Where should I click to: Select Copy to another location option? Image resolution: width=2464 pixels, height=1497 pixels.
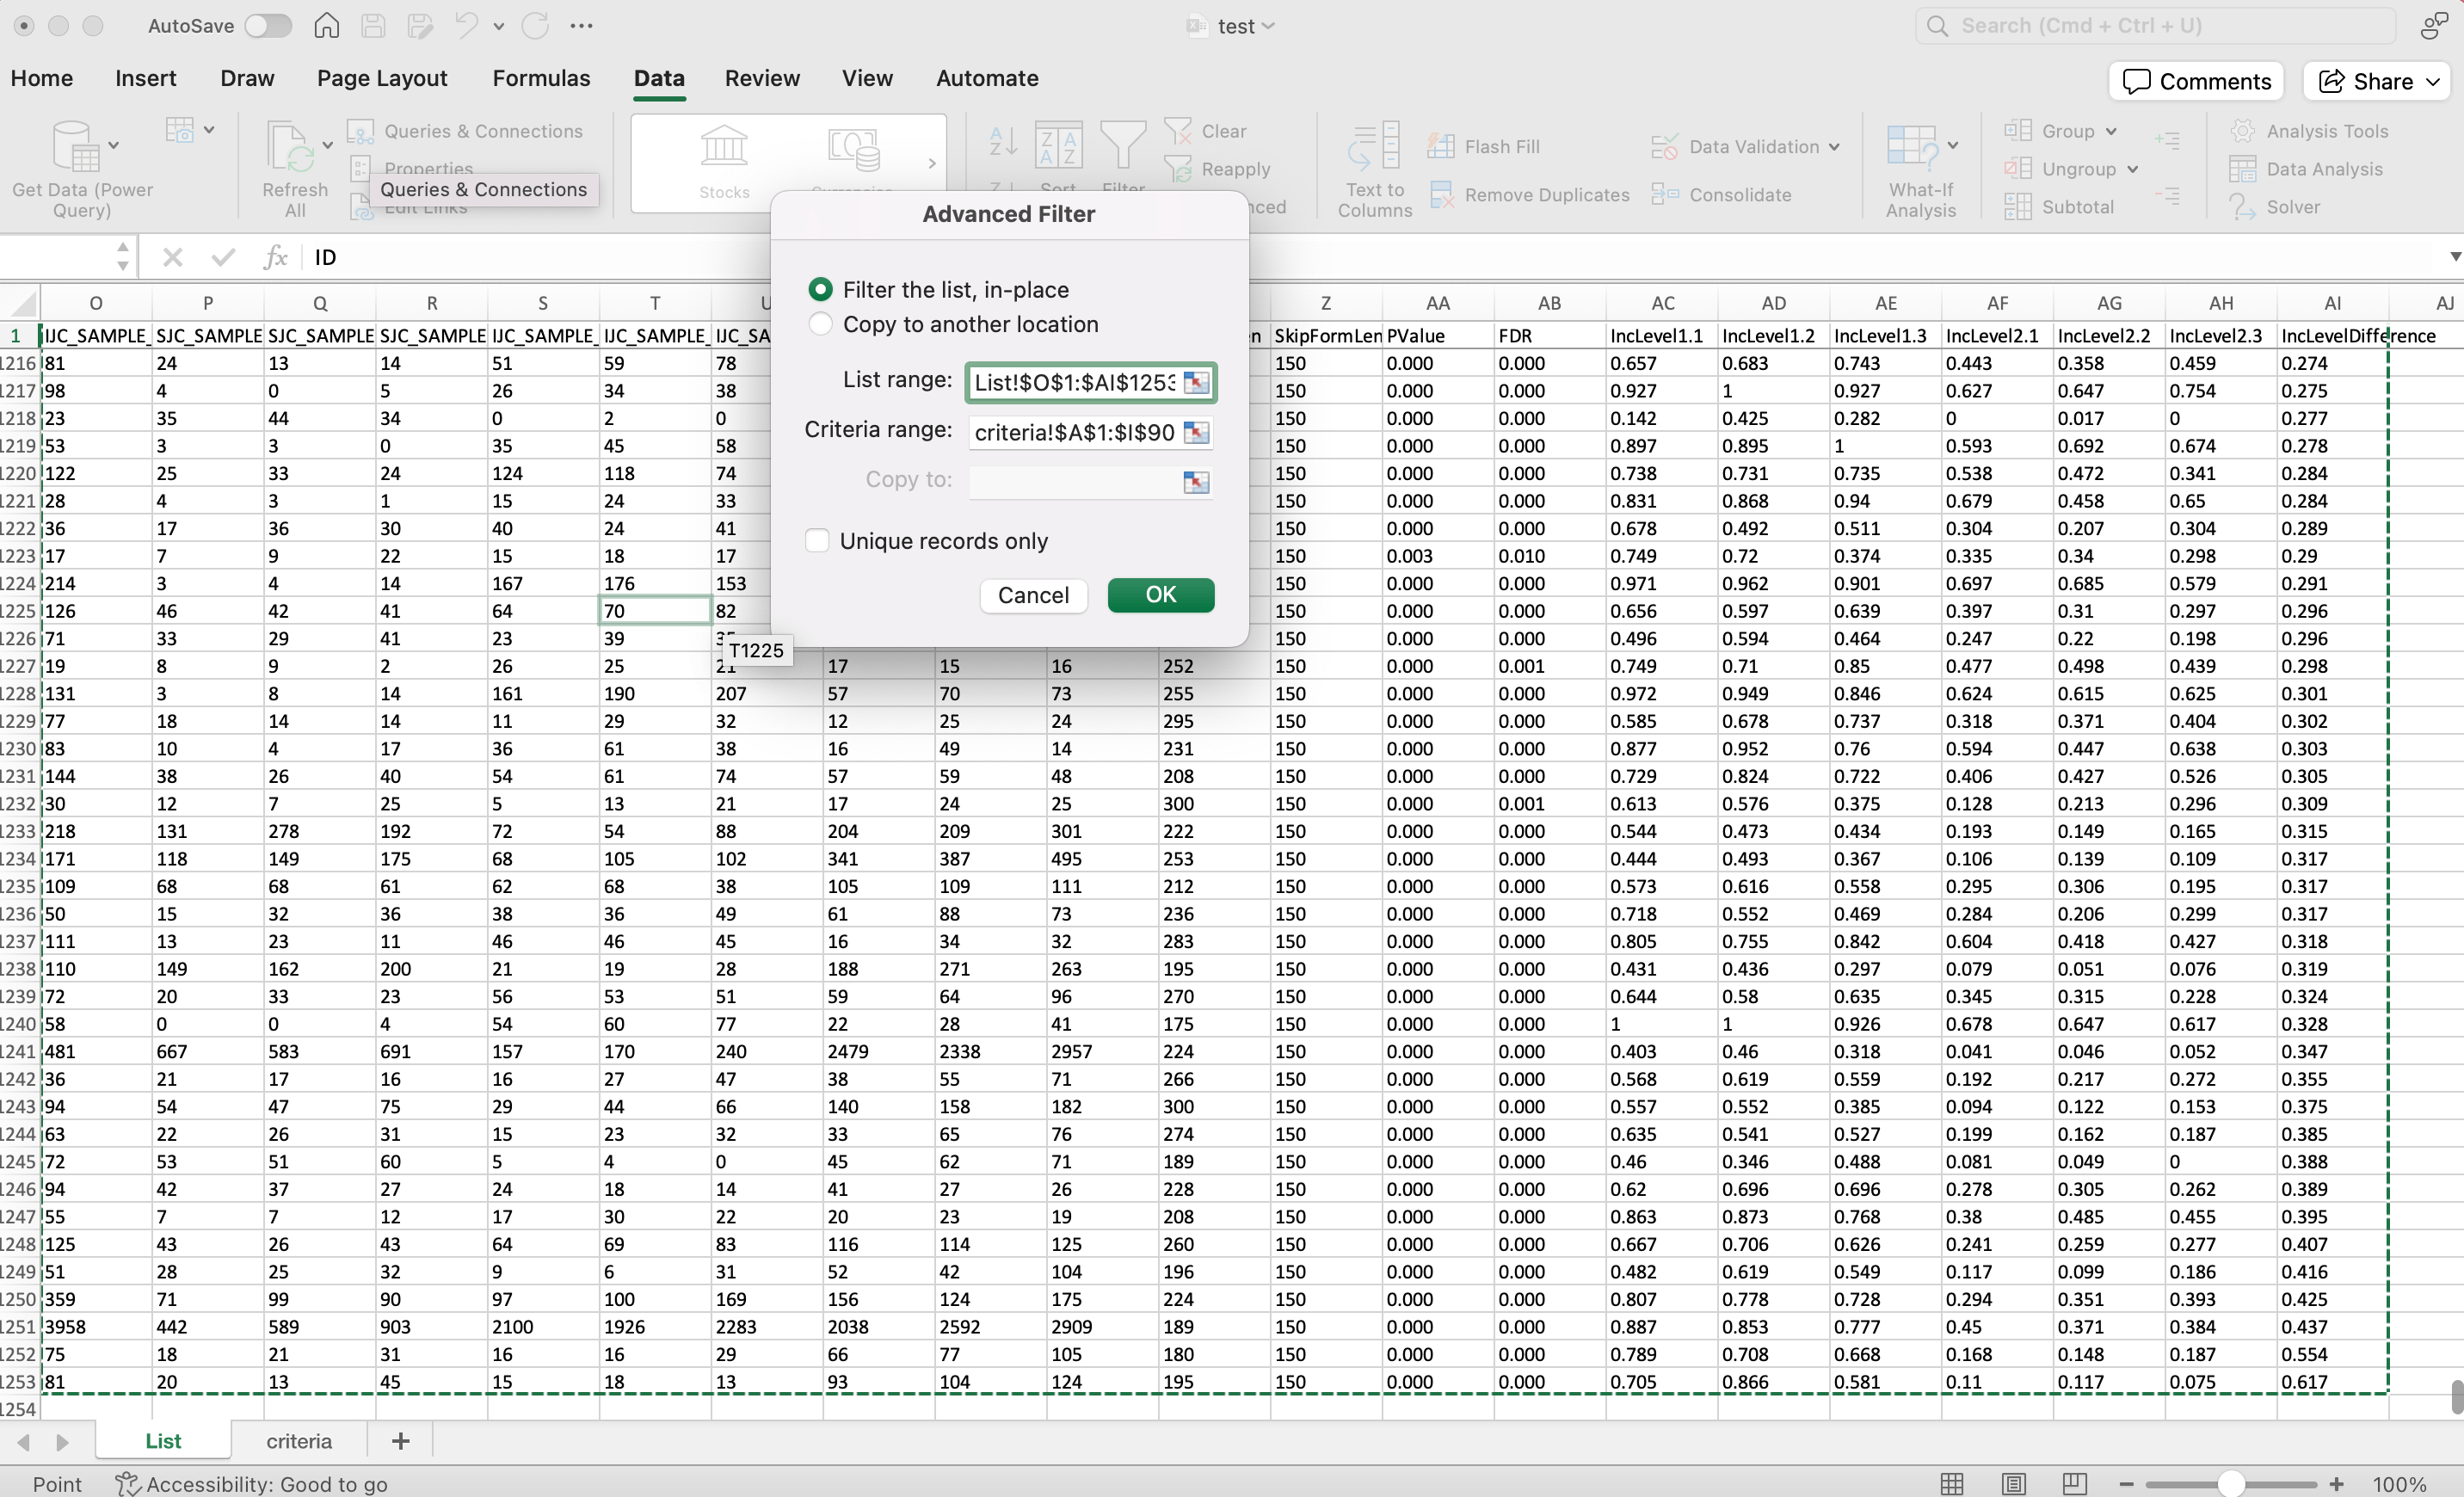point(820,324)
